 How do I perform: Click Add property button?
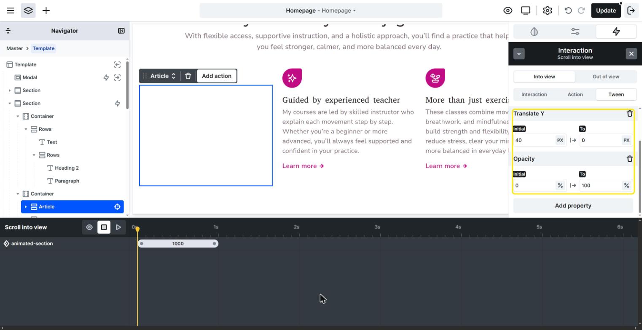[573, 206]
